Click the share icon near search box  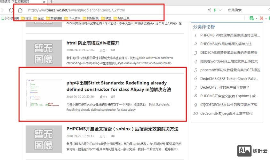pyautogui.click(x=210, y=10)
